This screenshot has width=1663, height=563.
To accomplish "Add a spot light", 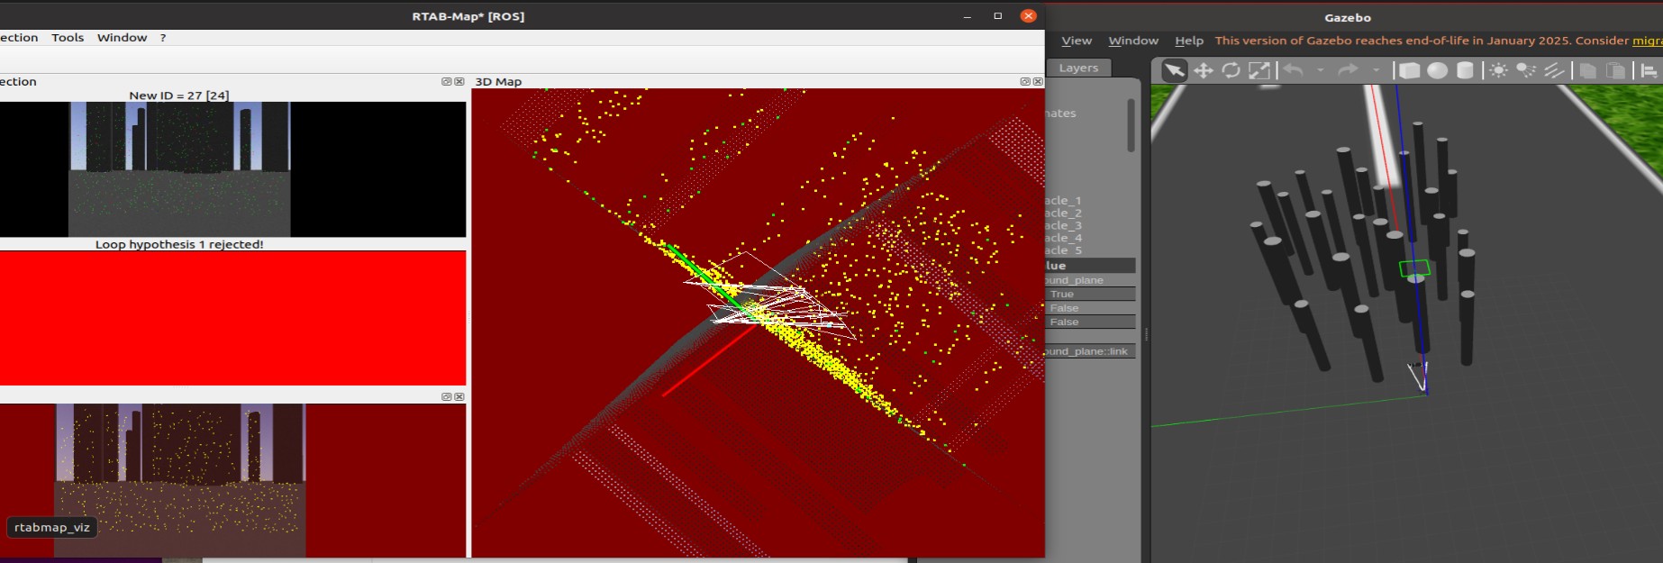I will point(1526,70).
